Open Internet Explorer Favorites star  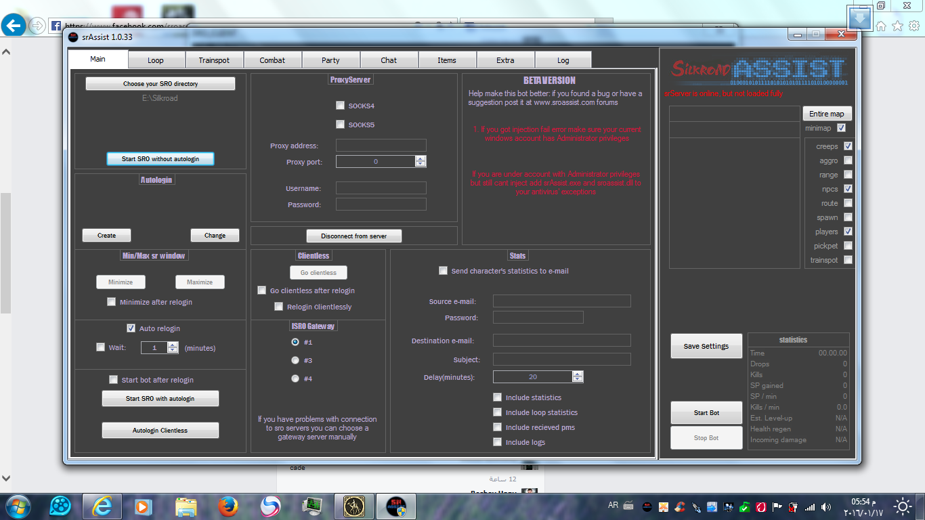tap(897, 26)
